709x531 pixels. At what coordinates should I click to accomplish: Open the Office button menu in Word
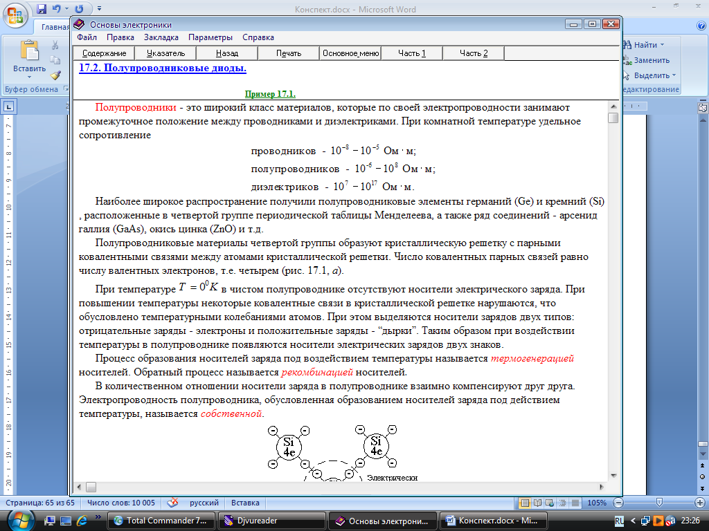coord(15,16)
